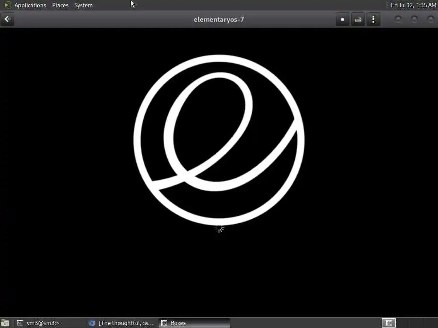This screenshot has height=328, width=438.
Task: Close the Boxes window
Action: tap(430, 19)
